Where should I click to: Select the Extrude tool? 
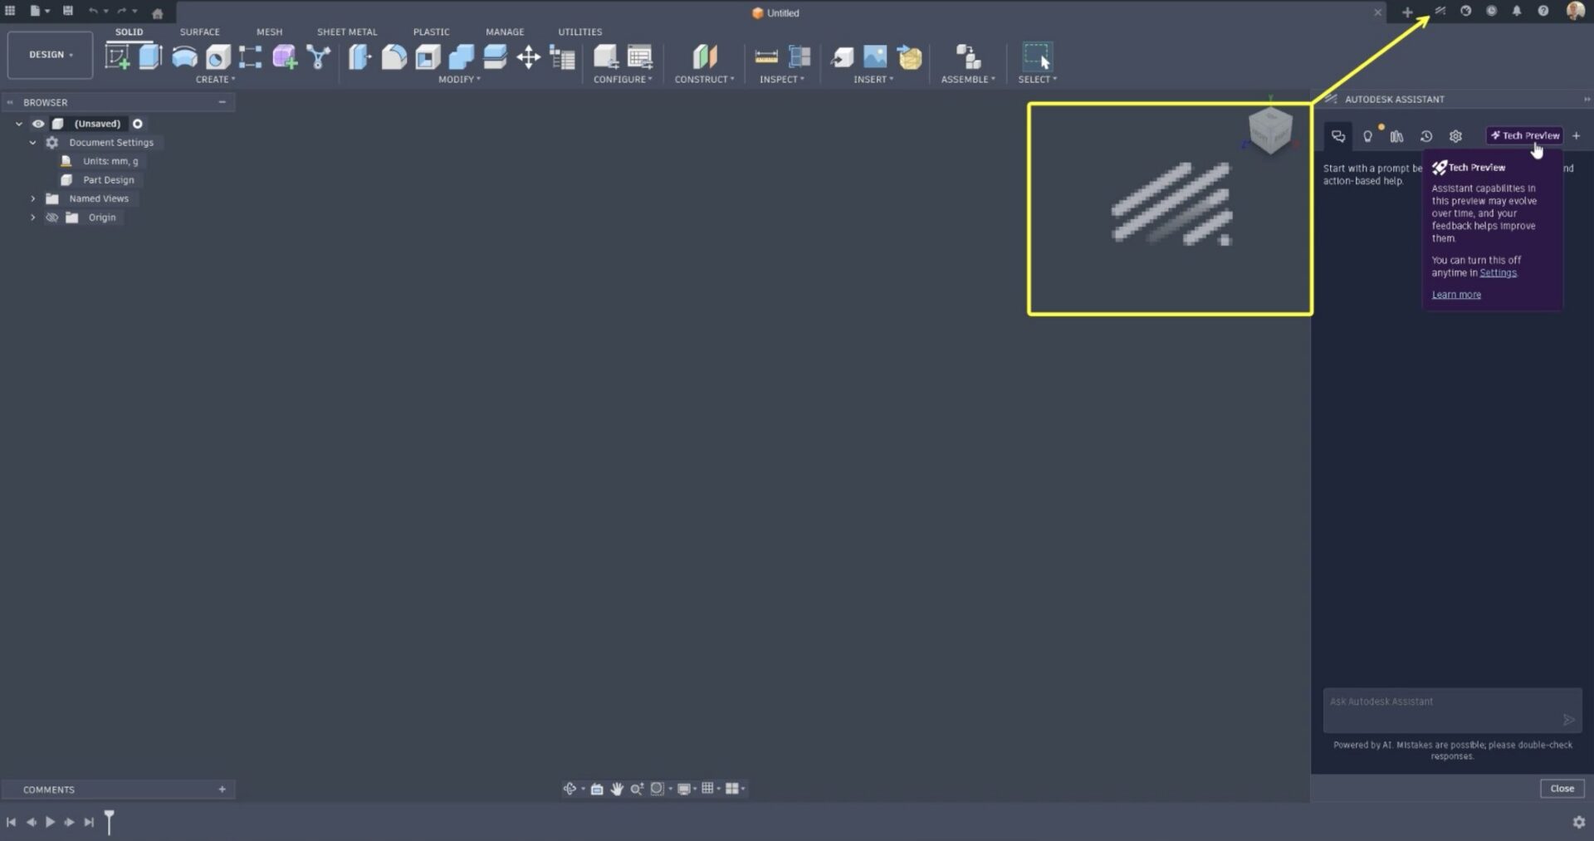(x=150, y=56)
